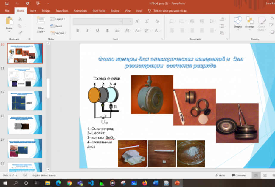Image resolution: width=275 pixels, height=187 pixels.
Task: Open the File tab
Action: tap(7, 11)
